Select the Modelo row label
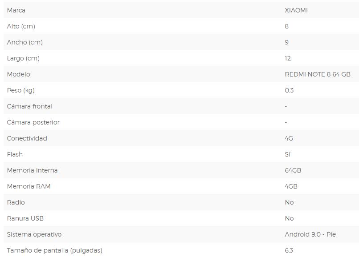 tap(19, 74)
